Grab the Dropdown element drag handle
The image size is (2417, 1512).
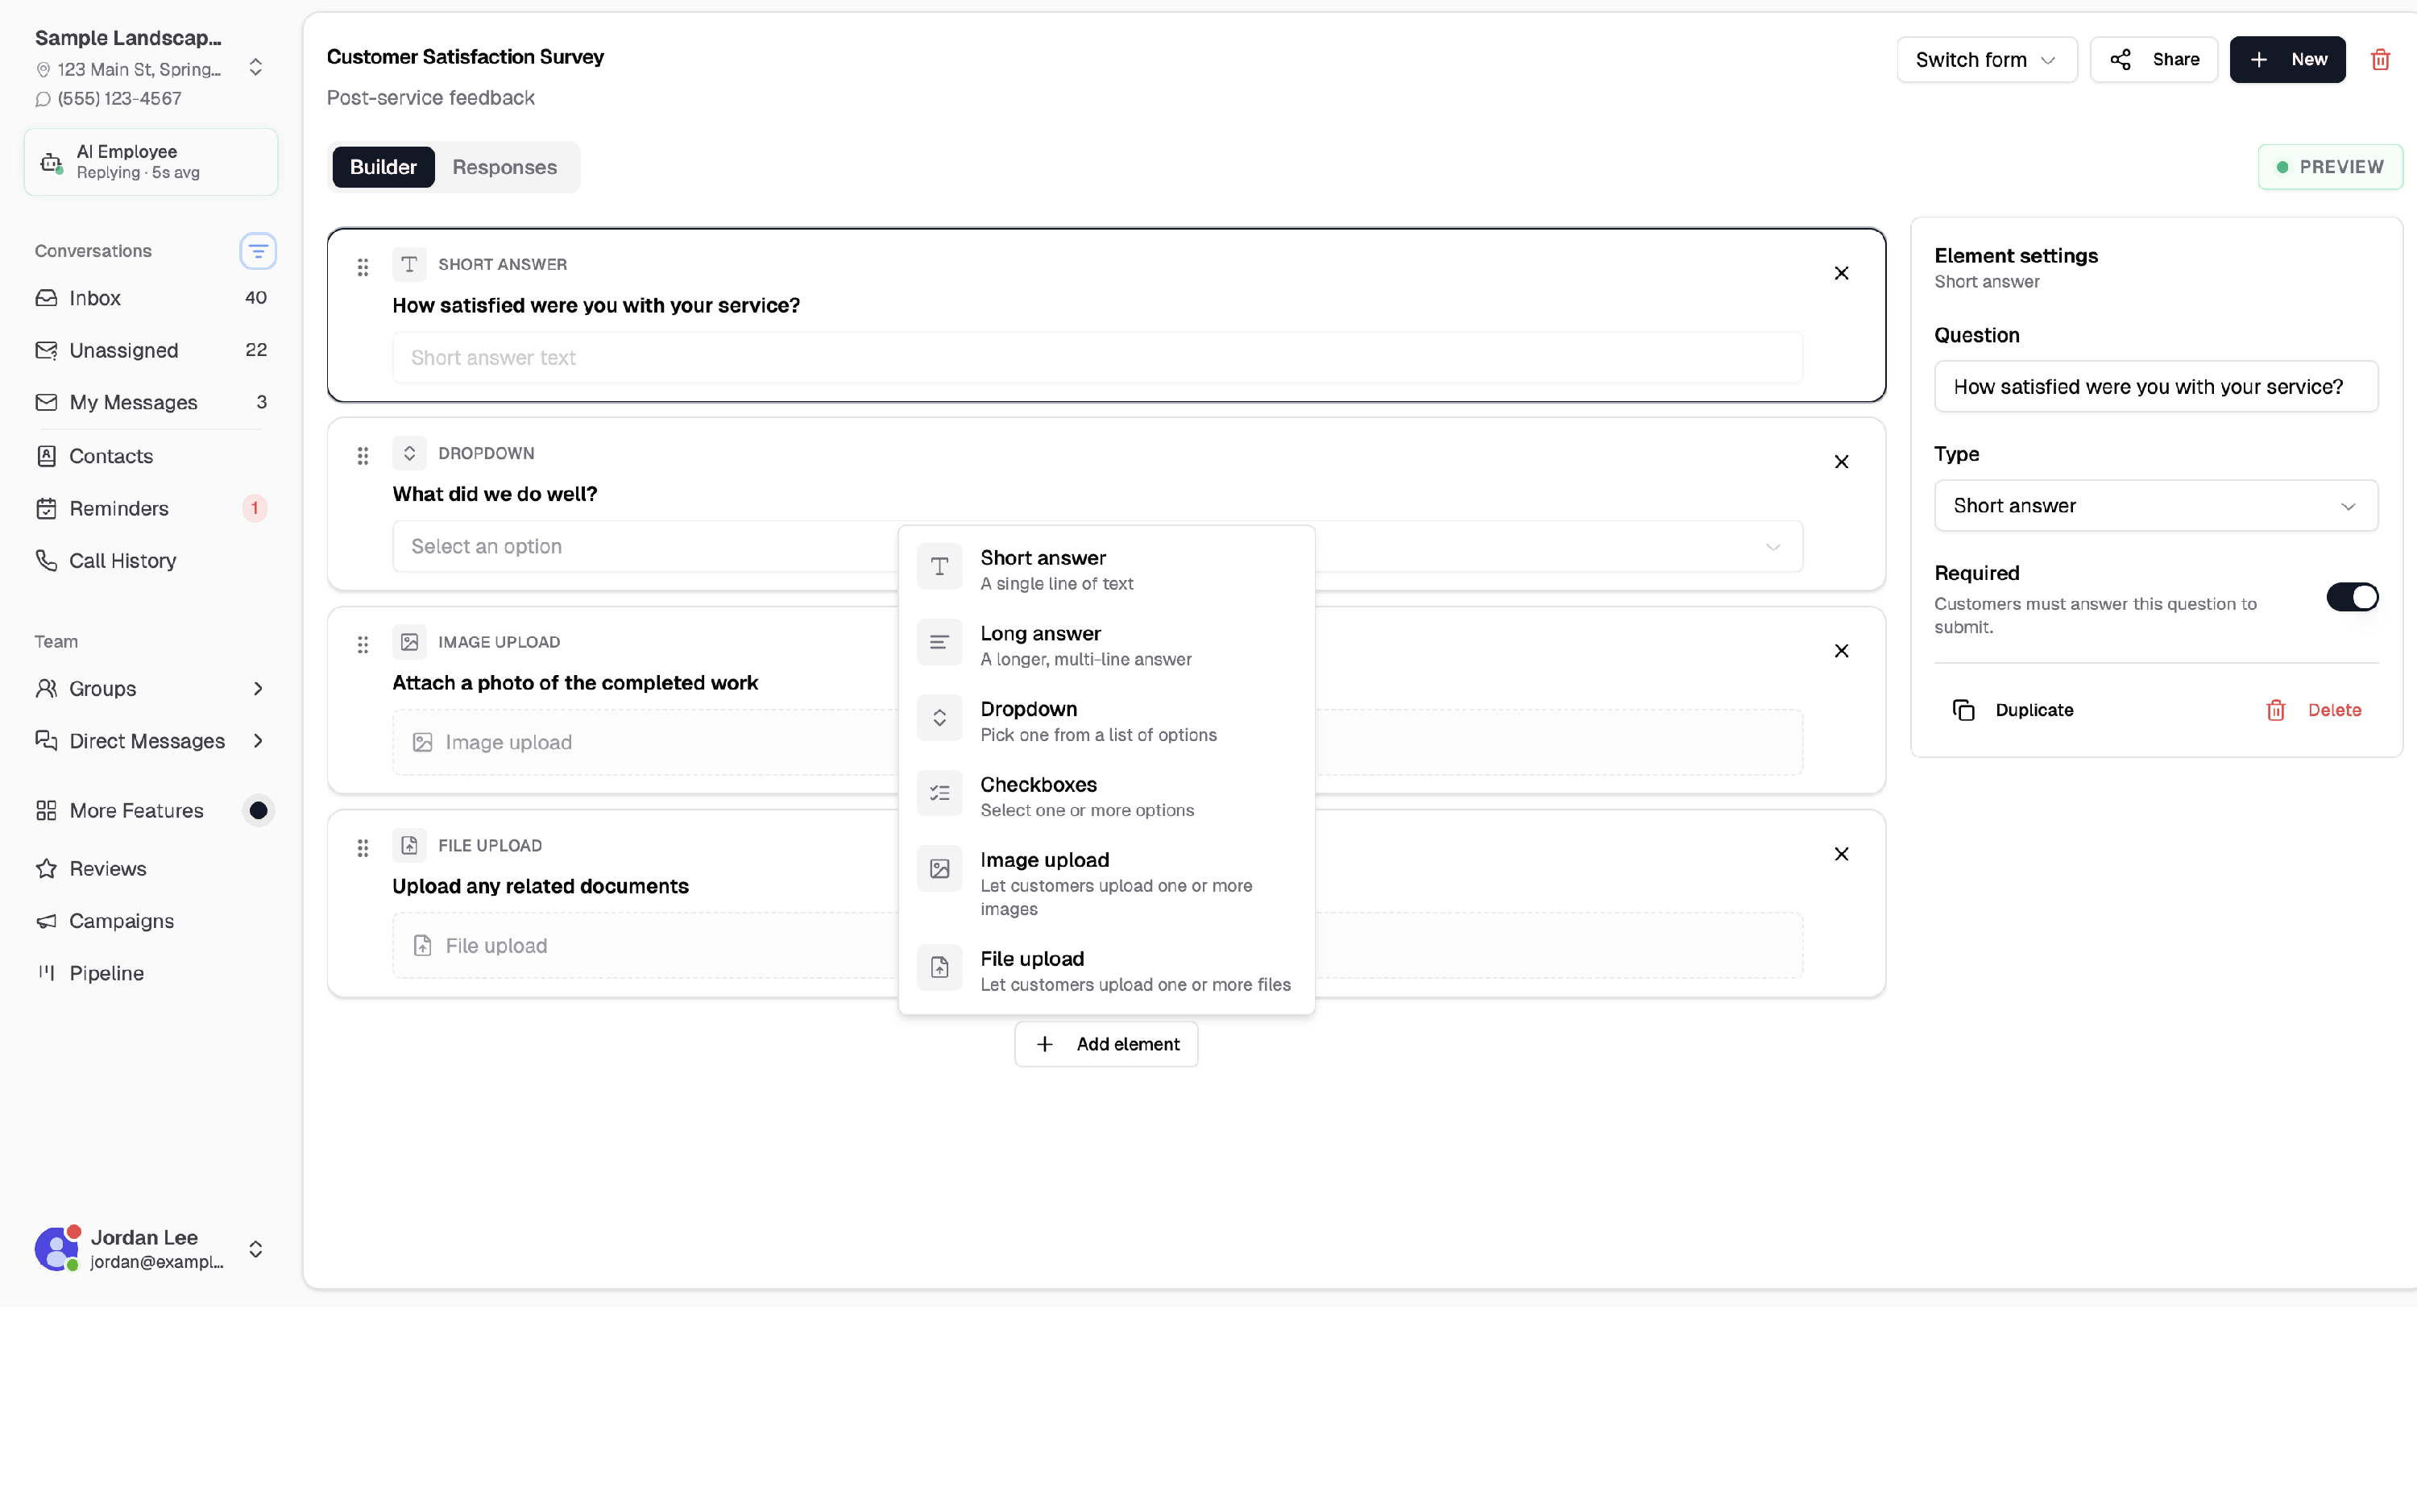[363, 456]
